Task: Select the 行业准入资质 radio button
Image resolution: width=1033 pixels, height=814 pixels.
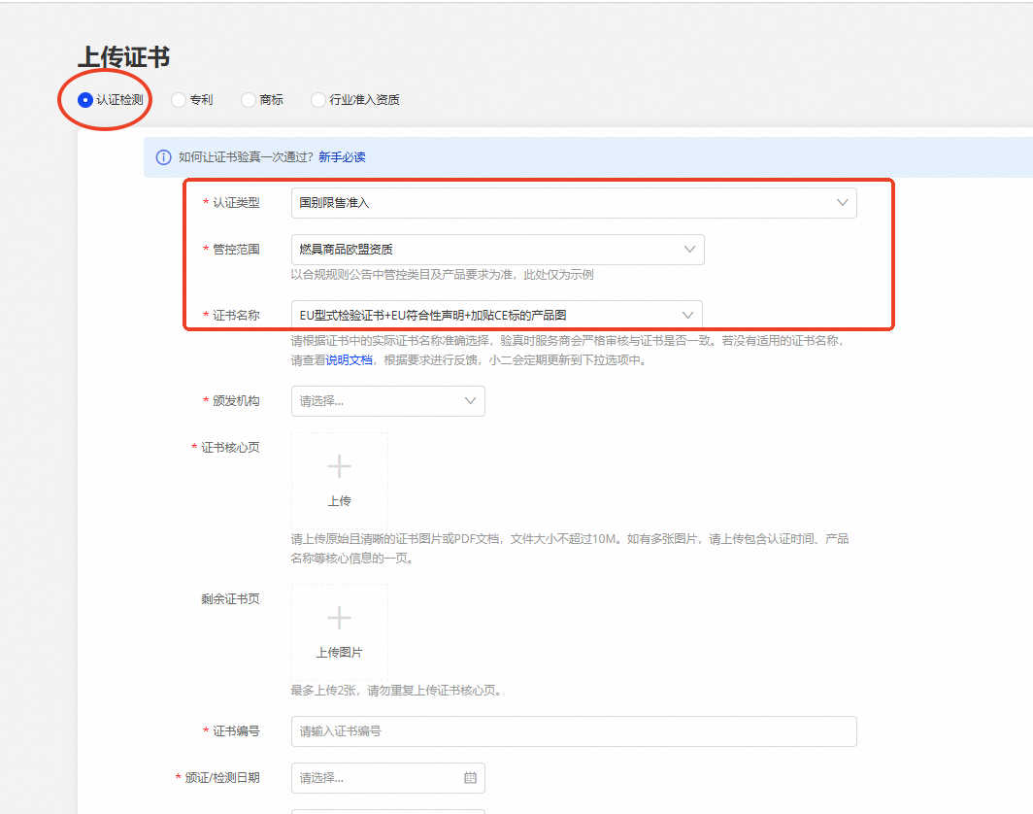Action: 317,99
